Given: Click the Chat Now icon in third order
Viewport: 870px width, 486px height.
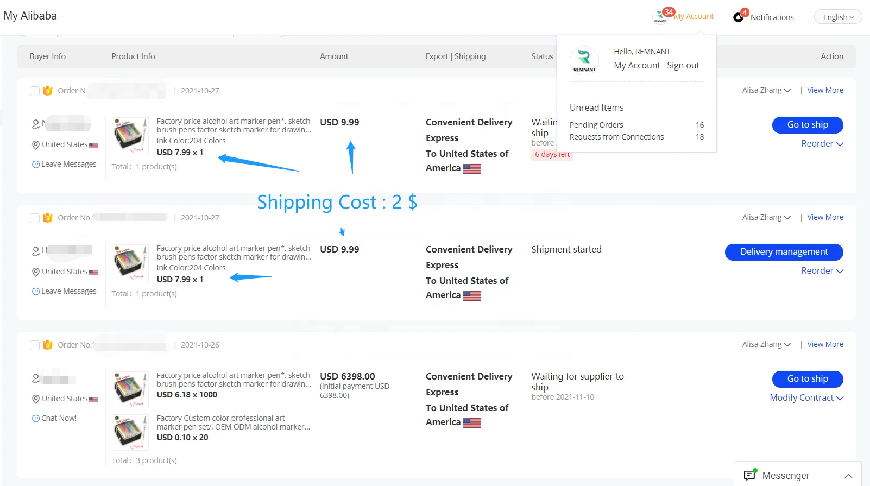Looking at the screenshot, I should coord(36,419).
